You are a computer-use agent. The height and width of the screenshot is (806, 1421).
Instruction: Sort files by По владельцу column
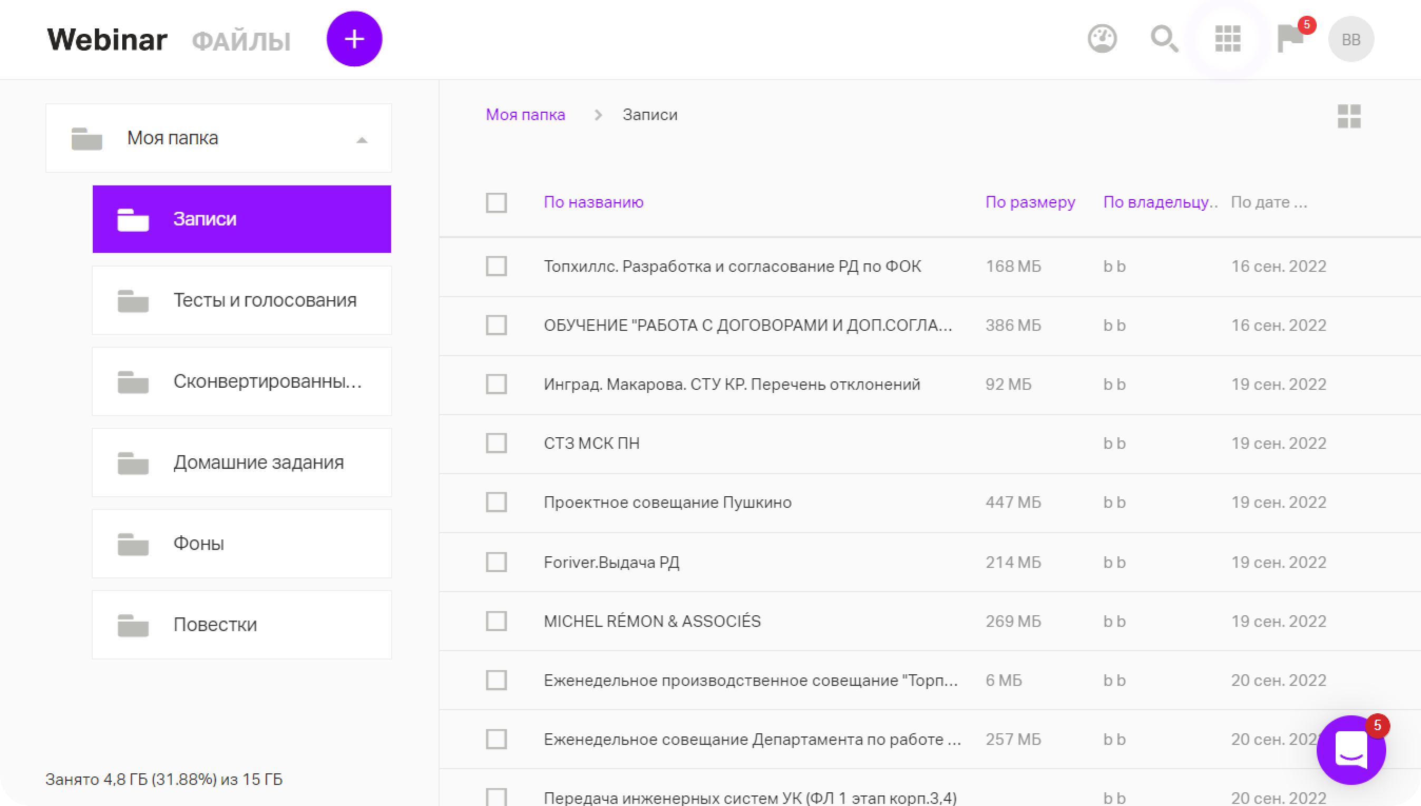pyautogui.click(x=1160, y=202)
